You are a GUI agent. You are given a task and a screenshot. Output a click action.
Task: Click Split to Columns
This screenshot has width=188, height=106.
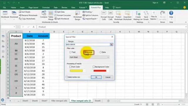[x=90, y=15]
